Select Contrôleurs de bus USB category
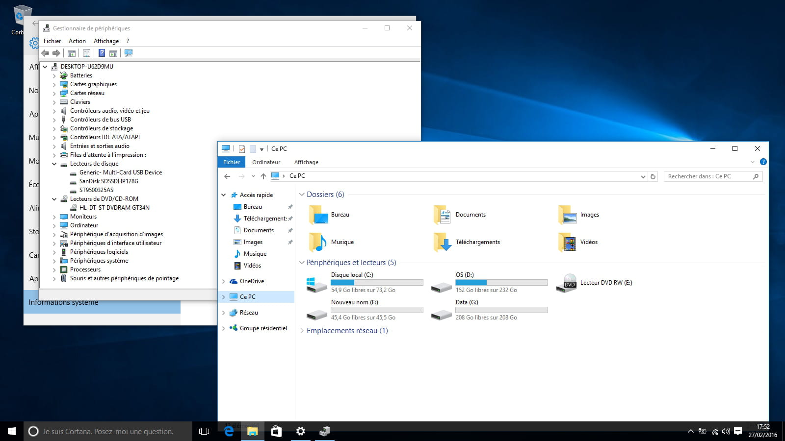 pyautogui.click(x=100, y=120)
